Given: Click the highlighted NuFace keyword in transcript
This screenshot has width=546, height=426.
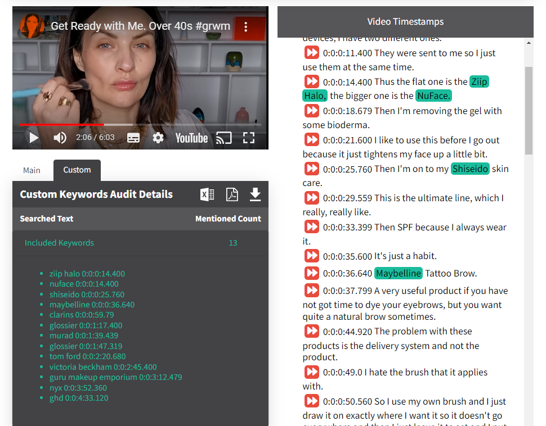Looking at the screenshot, I should click(433, 96).
